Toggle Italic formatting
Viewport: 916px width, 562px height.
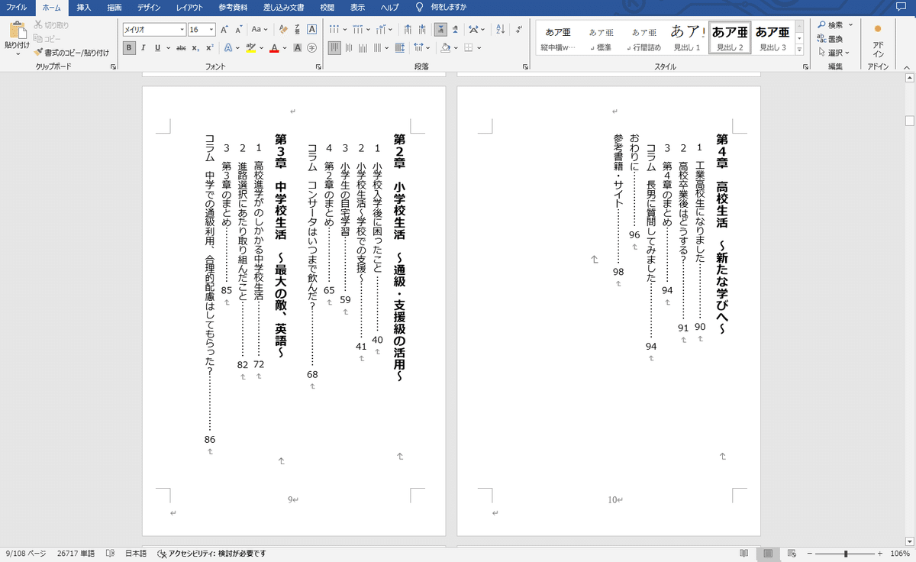tap(143, 47)
